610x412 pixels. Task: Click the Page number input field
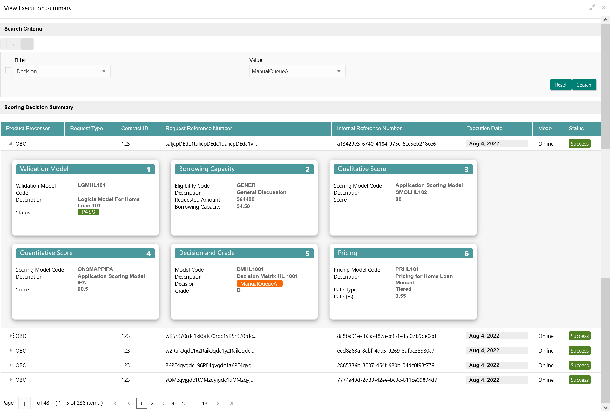(24, 403)
